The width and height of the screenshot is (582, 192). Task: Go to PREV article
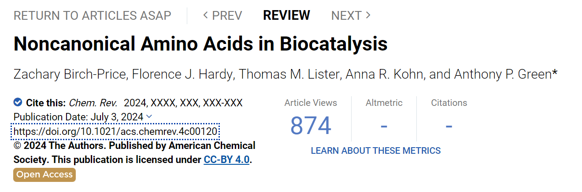(222, 16)
